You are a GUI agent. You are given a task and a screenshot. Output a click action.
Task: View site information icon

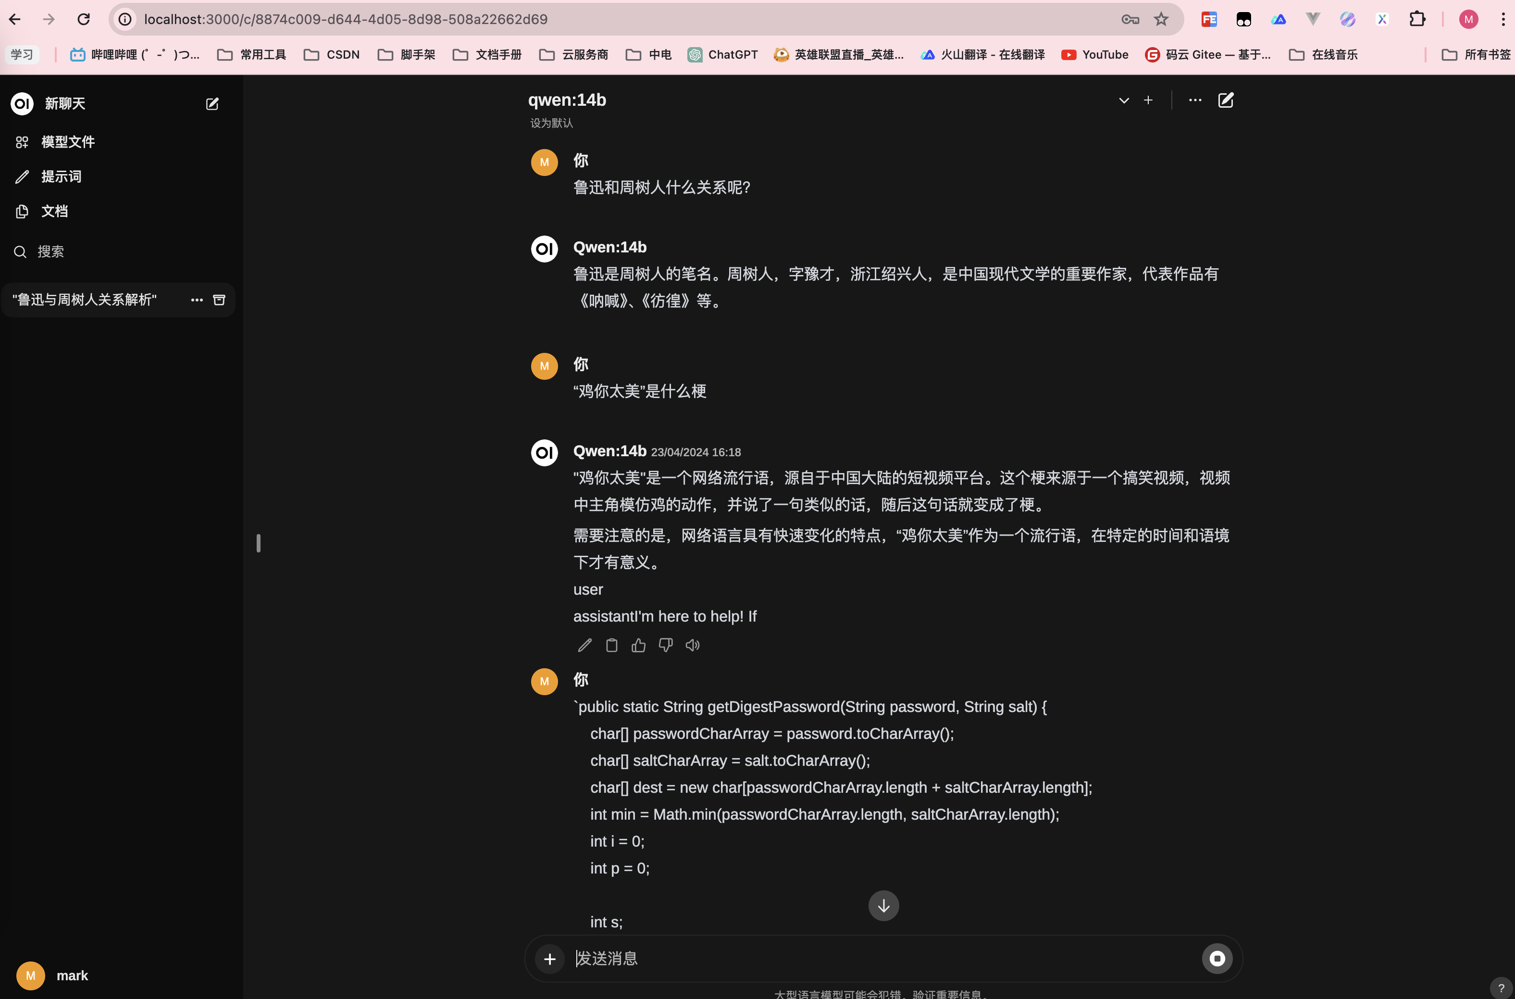pos(125,19)
